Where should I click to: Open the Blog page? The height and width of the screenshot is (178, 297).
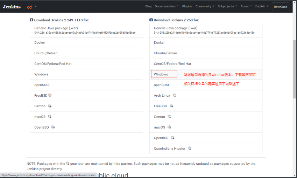tap(148, 6)
